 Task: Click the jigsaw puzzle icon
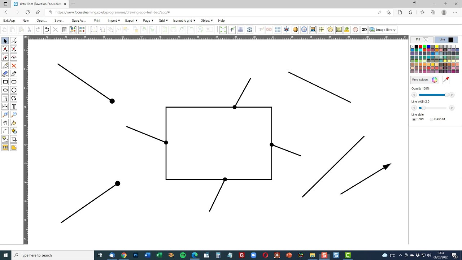321,30
